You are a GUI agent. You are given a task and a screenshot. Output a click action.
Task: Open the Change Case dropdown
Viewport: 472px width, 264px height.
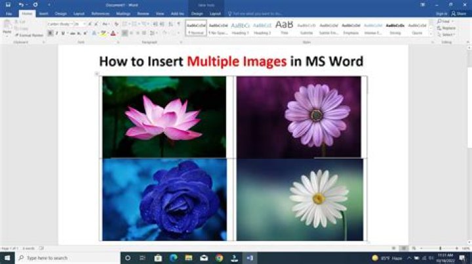106,24
